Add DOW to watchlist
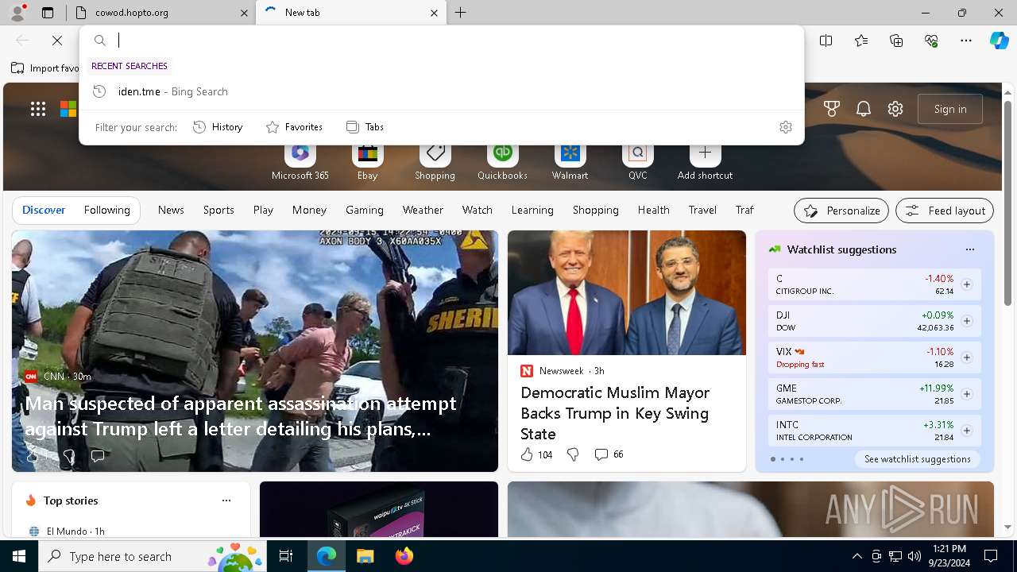1017x572 pixels. click(x=966, y=321)
